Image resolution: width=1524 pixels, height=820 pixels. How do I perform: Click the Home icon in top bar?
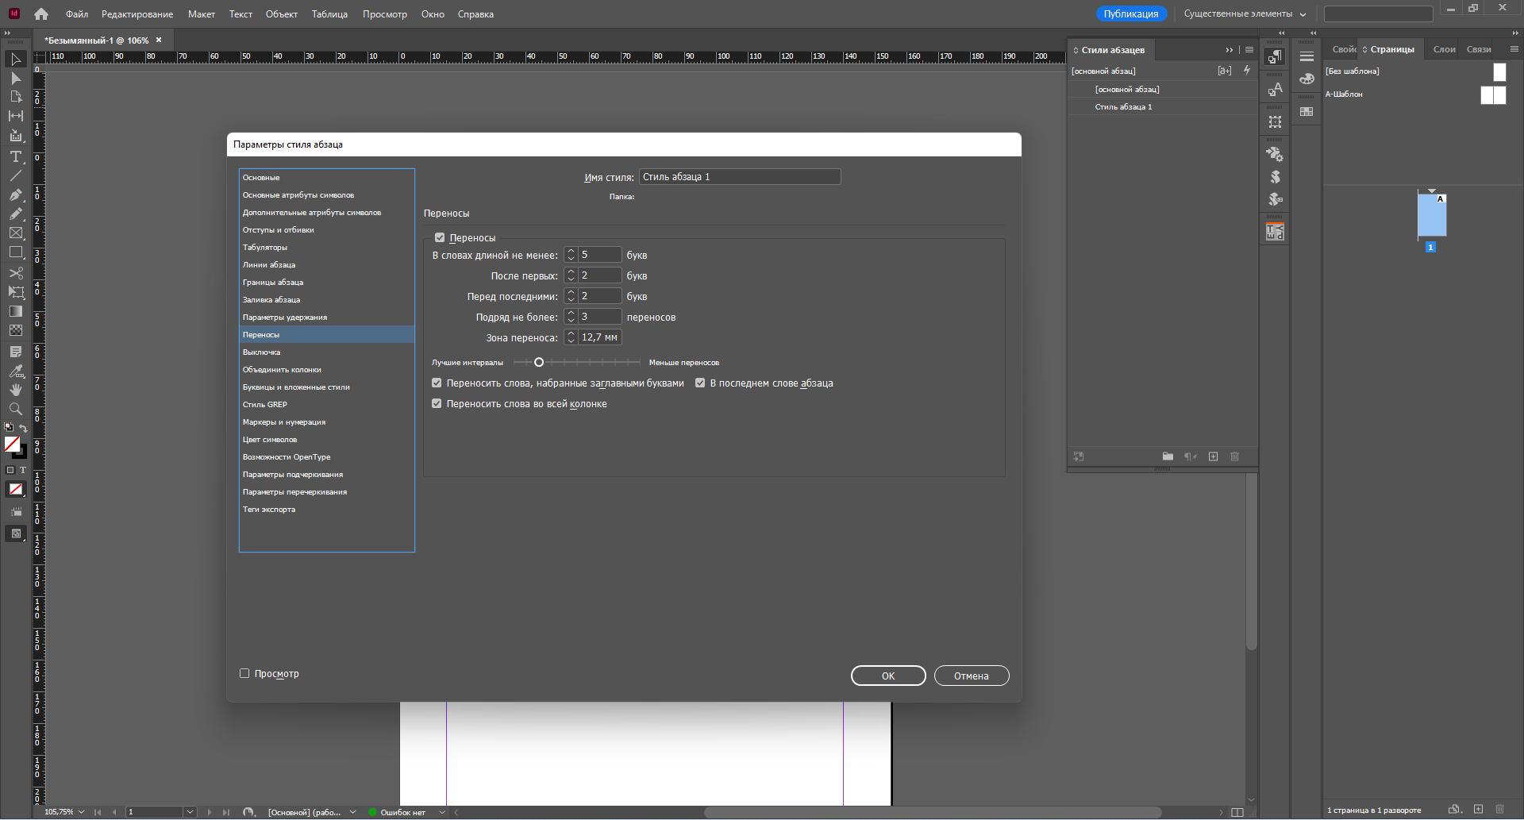41,14
